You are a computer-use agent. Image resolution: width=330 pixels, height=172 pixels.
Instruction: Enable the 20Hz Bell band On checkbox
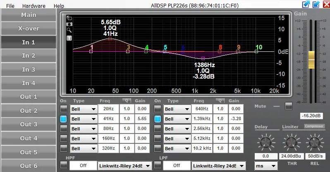click(64, 109)
